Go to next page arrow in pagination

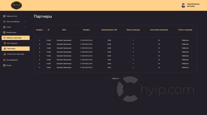pos(120,79)
